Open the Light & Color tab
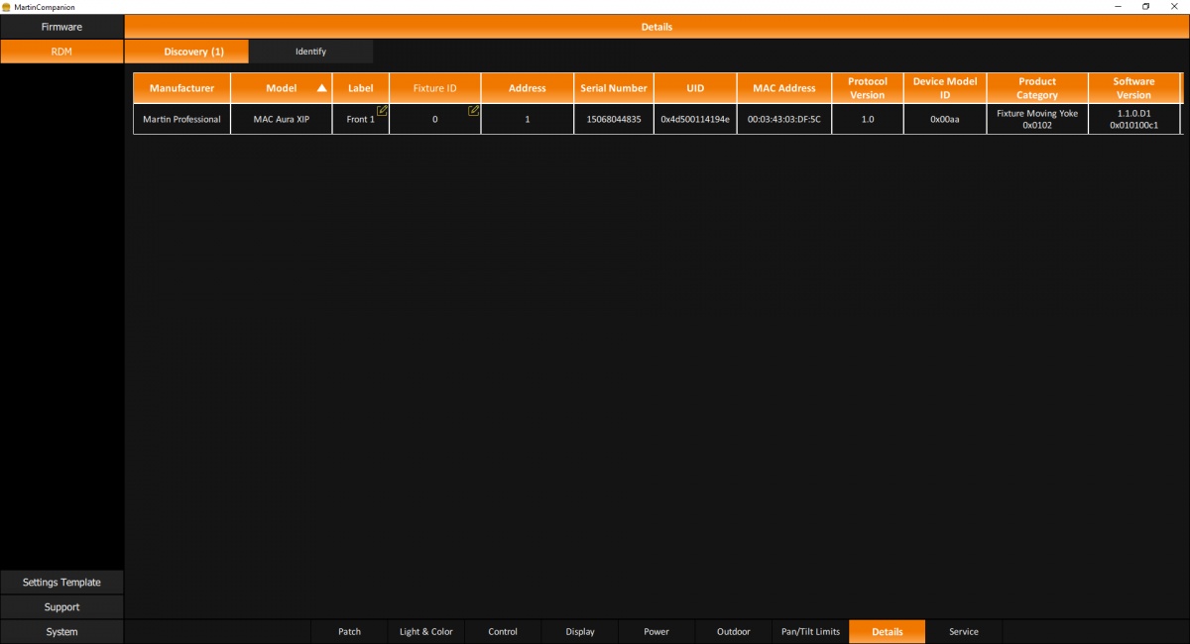The height and width of the screenshot is (644, 1190). click(x=425, y=632)
